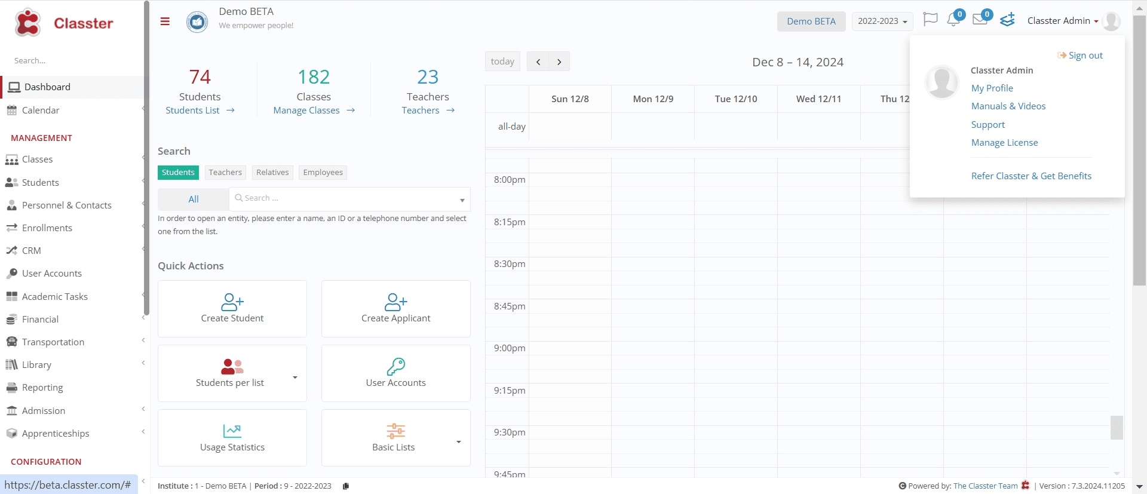This screenshot has height=494, width=1147.
Task: Go to next week arrow
Action: coord(559,62)
